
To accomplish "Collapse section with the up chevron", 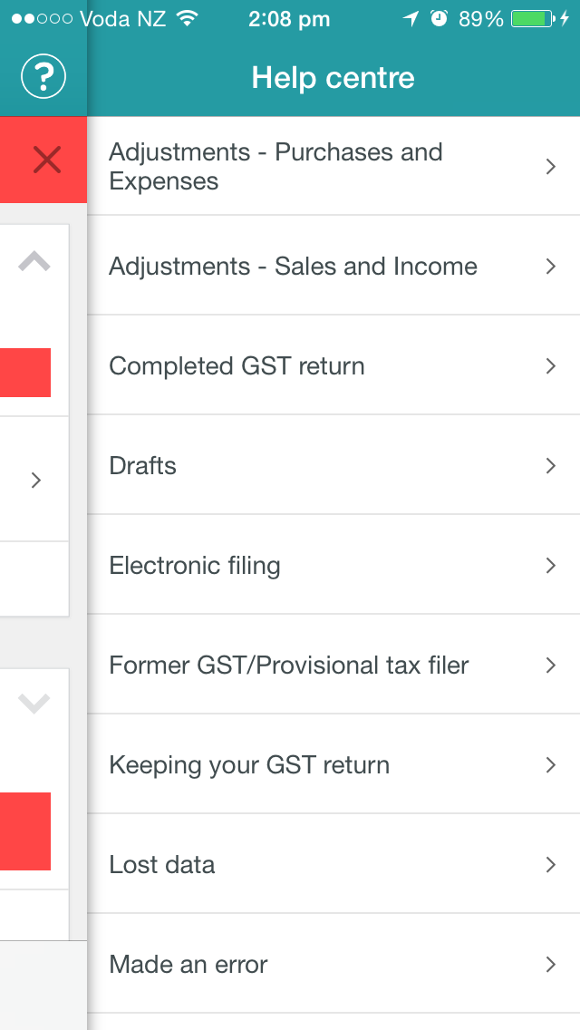I will coord(34,262).
